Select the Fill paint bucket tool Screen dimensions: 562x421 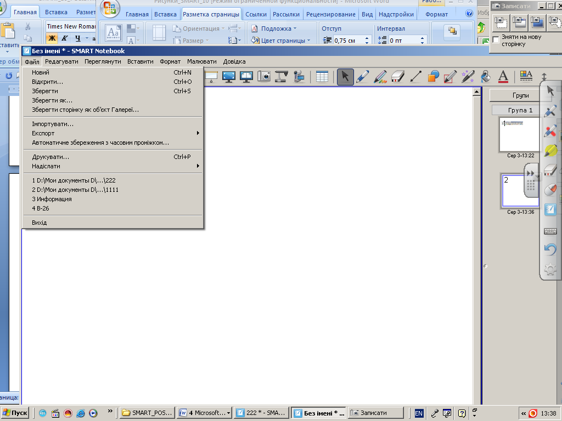485,77
